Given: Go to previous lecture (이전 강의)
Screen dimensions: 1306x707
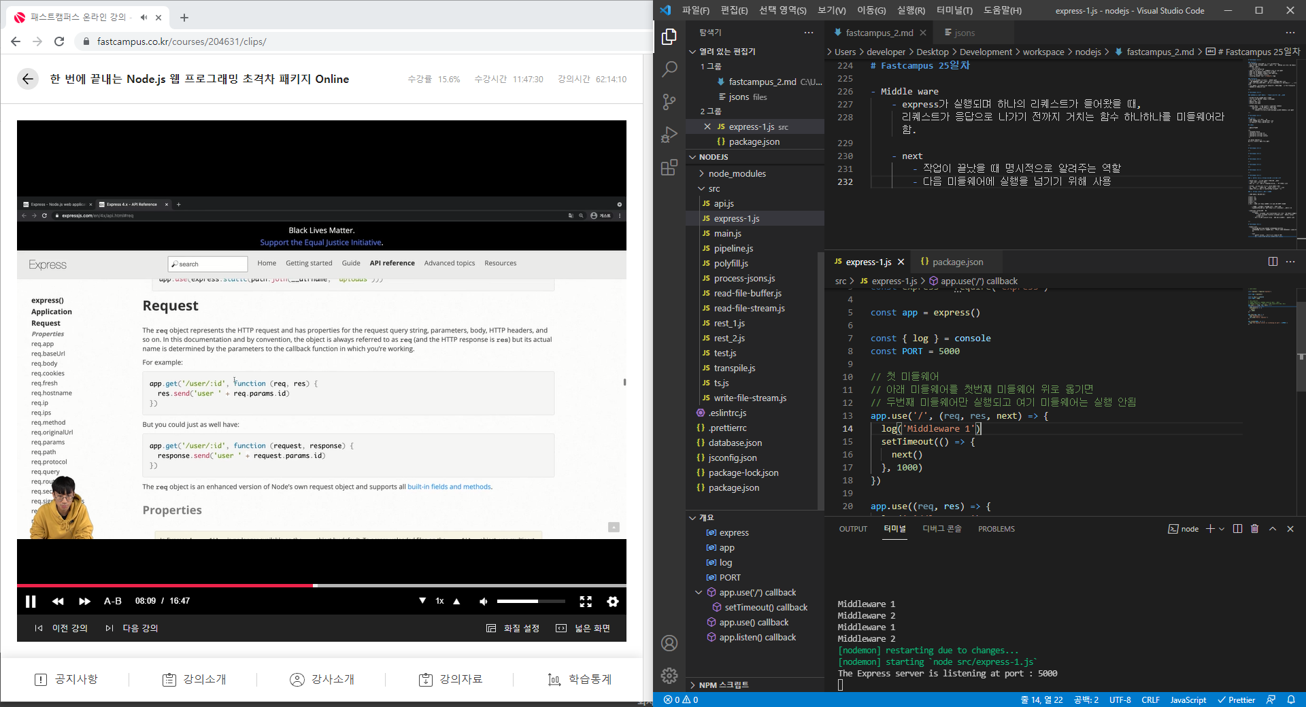Looking at the screenshot, I should click(x=62, y=628).
